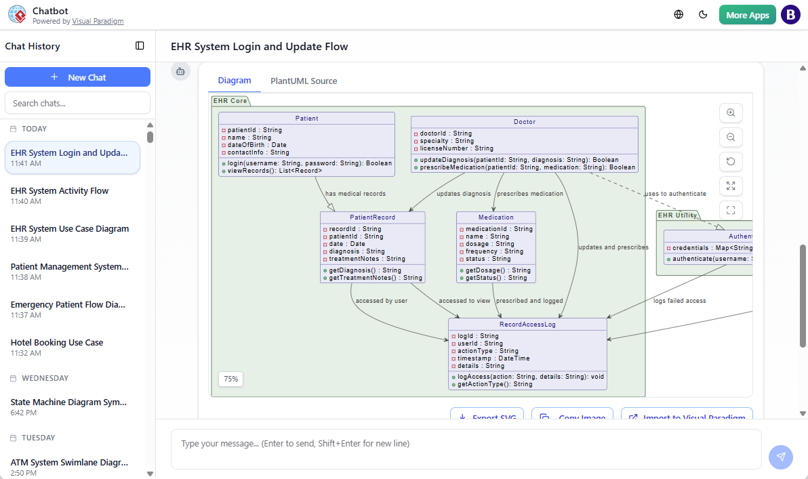
Task: Click the zoom out magnifier icon
Action: tap(731, 137)
